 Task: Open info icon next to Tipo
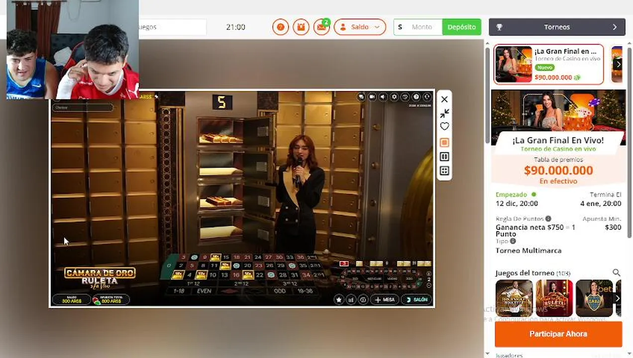513,241
